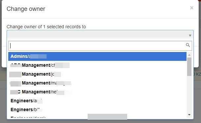Pick the Management/jo owner entry
Image resolution: width=201 pixels, height=123 pixels.
[97, 74]
